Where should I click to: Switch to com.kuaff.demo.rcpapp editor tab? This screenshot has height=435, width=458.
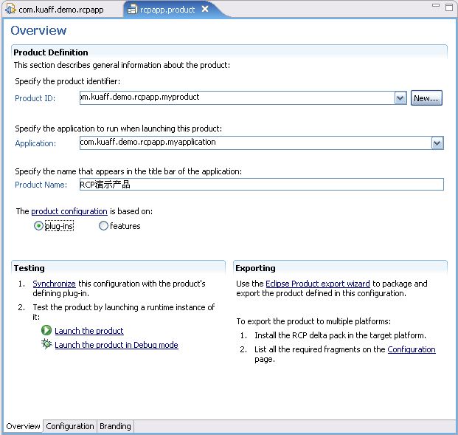pos(55,10)
